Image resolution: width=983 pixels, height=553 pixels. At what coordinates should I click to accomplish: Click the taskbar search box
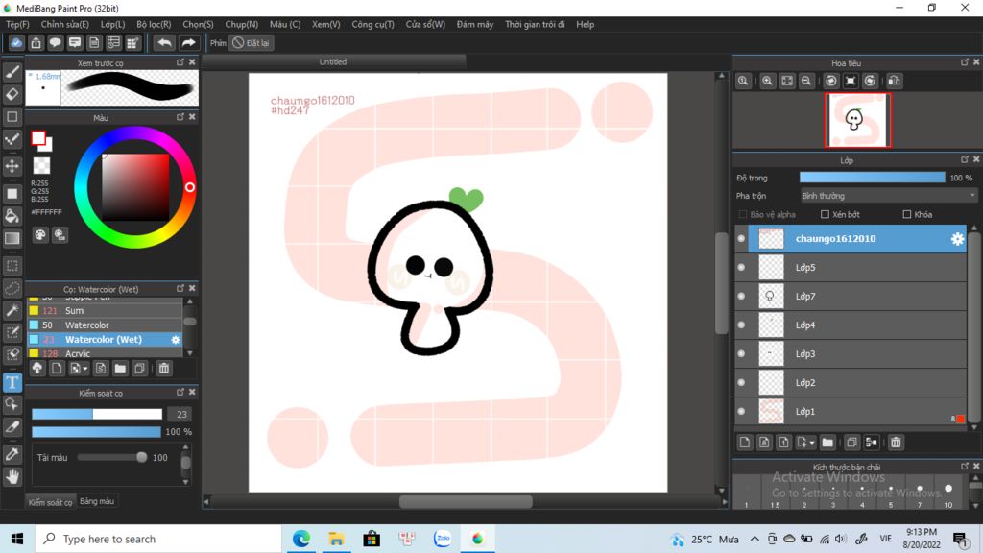(x=158, y=539)
